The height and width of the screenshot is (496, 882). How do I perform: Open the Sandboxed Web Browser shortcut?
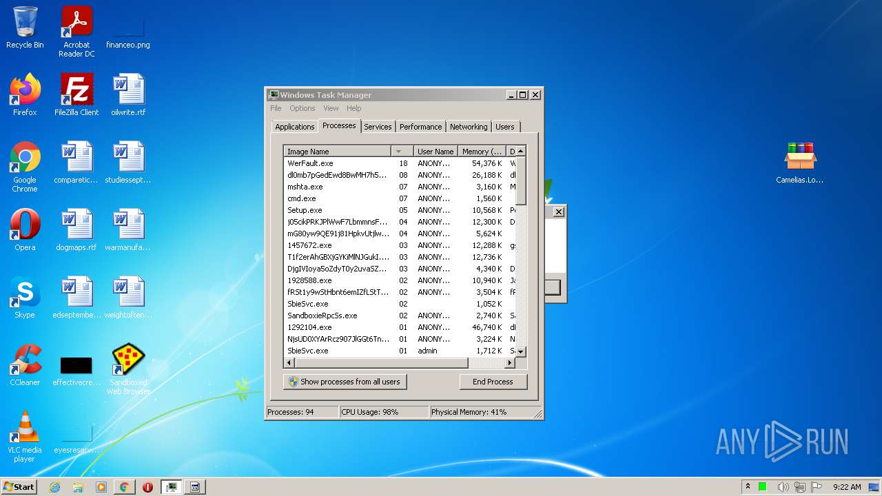click(x=128, y=369)
